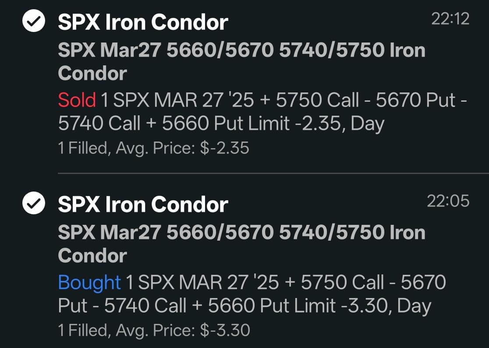Image resolution: width=489 pixels, height=348 pixels.
Task: Tap the checkmark icon beside the 22:05 order
Action: [34, 203]
